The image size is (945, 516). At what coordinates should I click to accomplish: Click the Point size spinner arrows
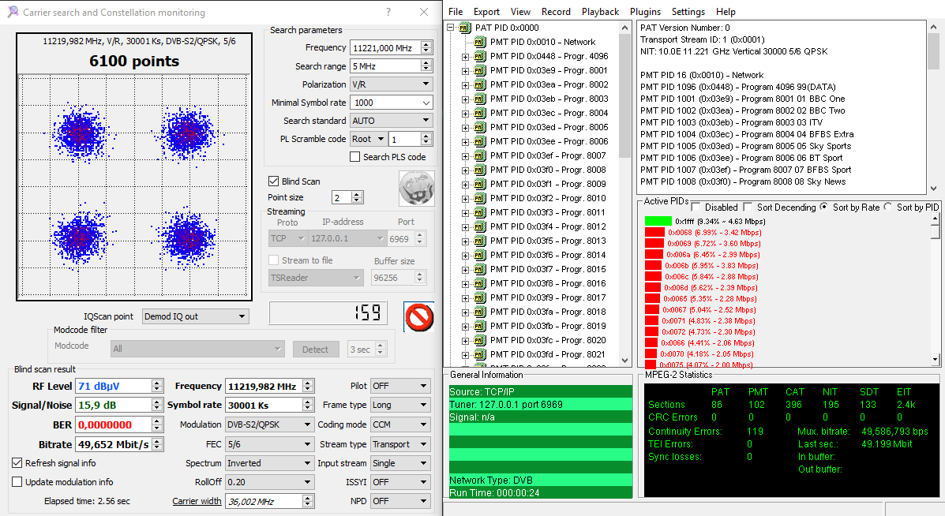pos(357,197)
